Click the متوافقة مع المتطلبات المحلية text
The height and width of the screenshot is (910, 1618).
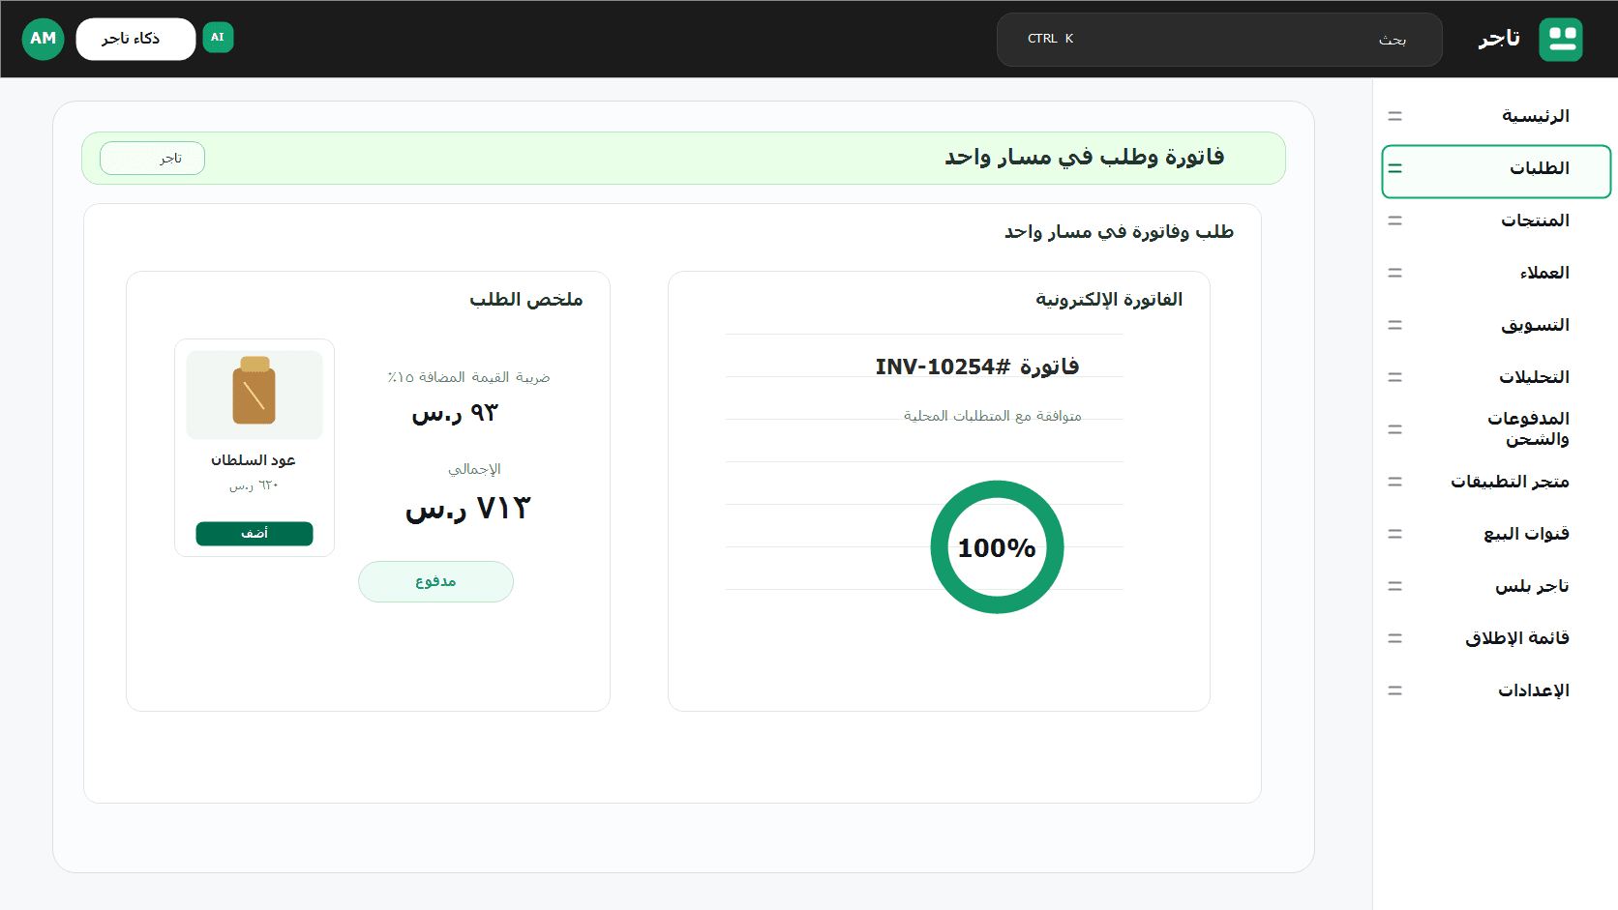(993, 416)
